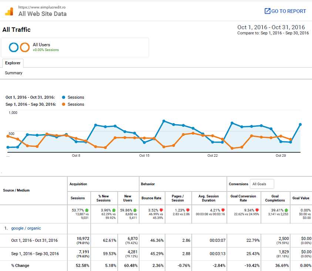Open the Compare to date selector
Viewport: 312px width, 271px height.
pos(273,33)
